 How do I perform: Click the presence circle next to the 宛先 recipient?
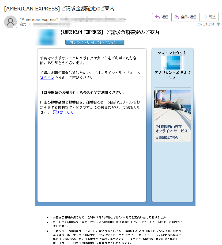click(31, 24)
